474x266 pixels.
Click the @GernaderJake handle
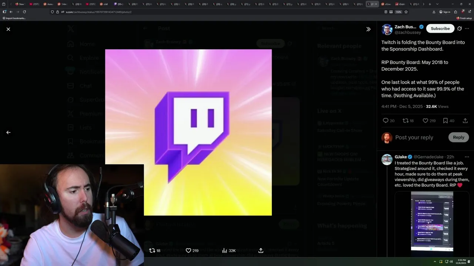[429, 157]
